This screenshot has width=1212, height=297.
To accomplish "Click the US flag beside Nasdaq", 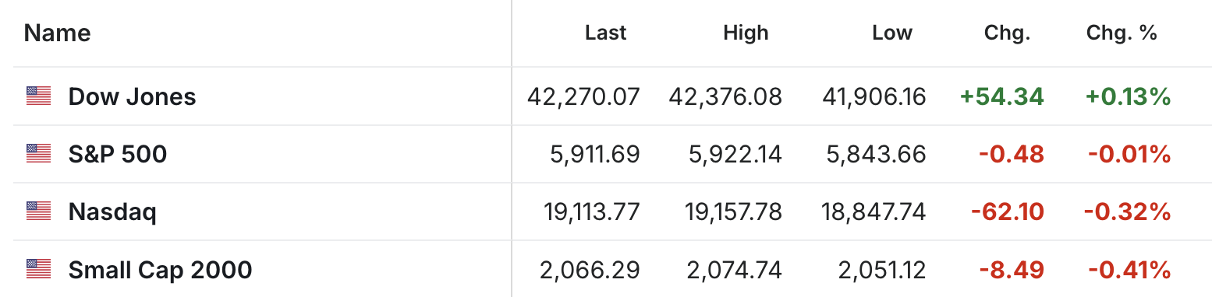I will (x=38, y=211).
